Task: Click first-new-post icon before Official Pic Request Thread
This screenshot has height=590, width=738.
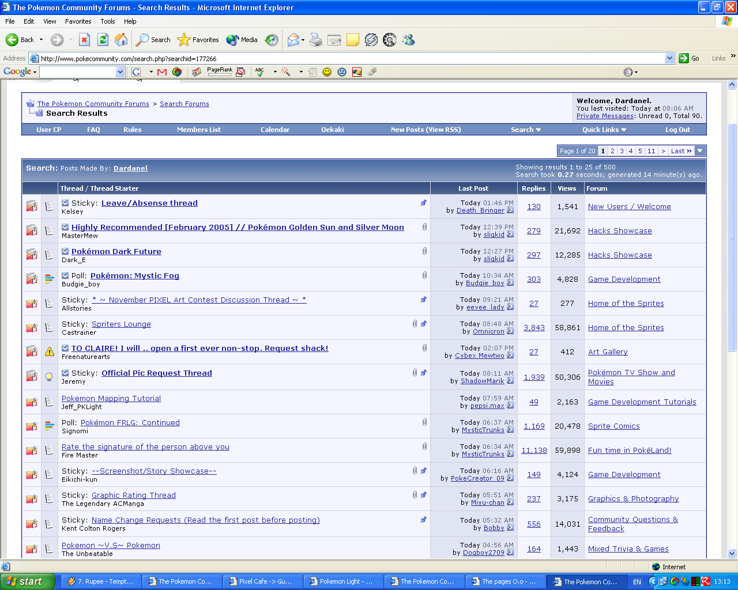Action: pos(65,373)
